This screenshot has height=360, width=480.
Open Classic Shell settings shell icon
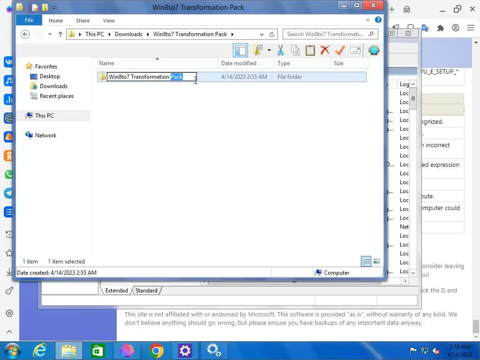tap(374, 50)
